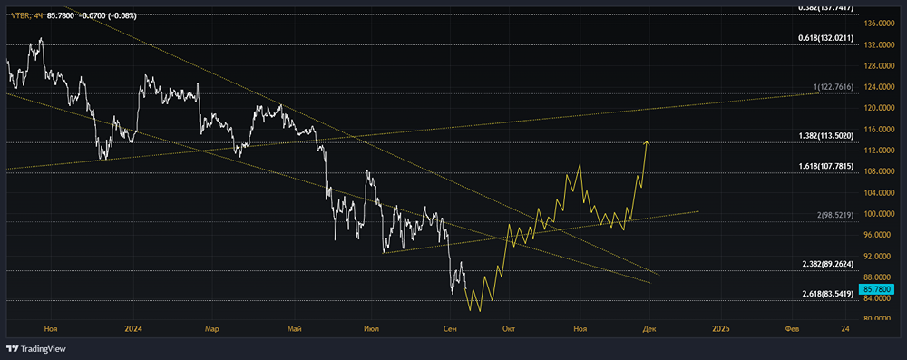Click the Май label on the time axis
Image resolution: width=907 pixels, height=360 pixels.
295,329
